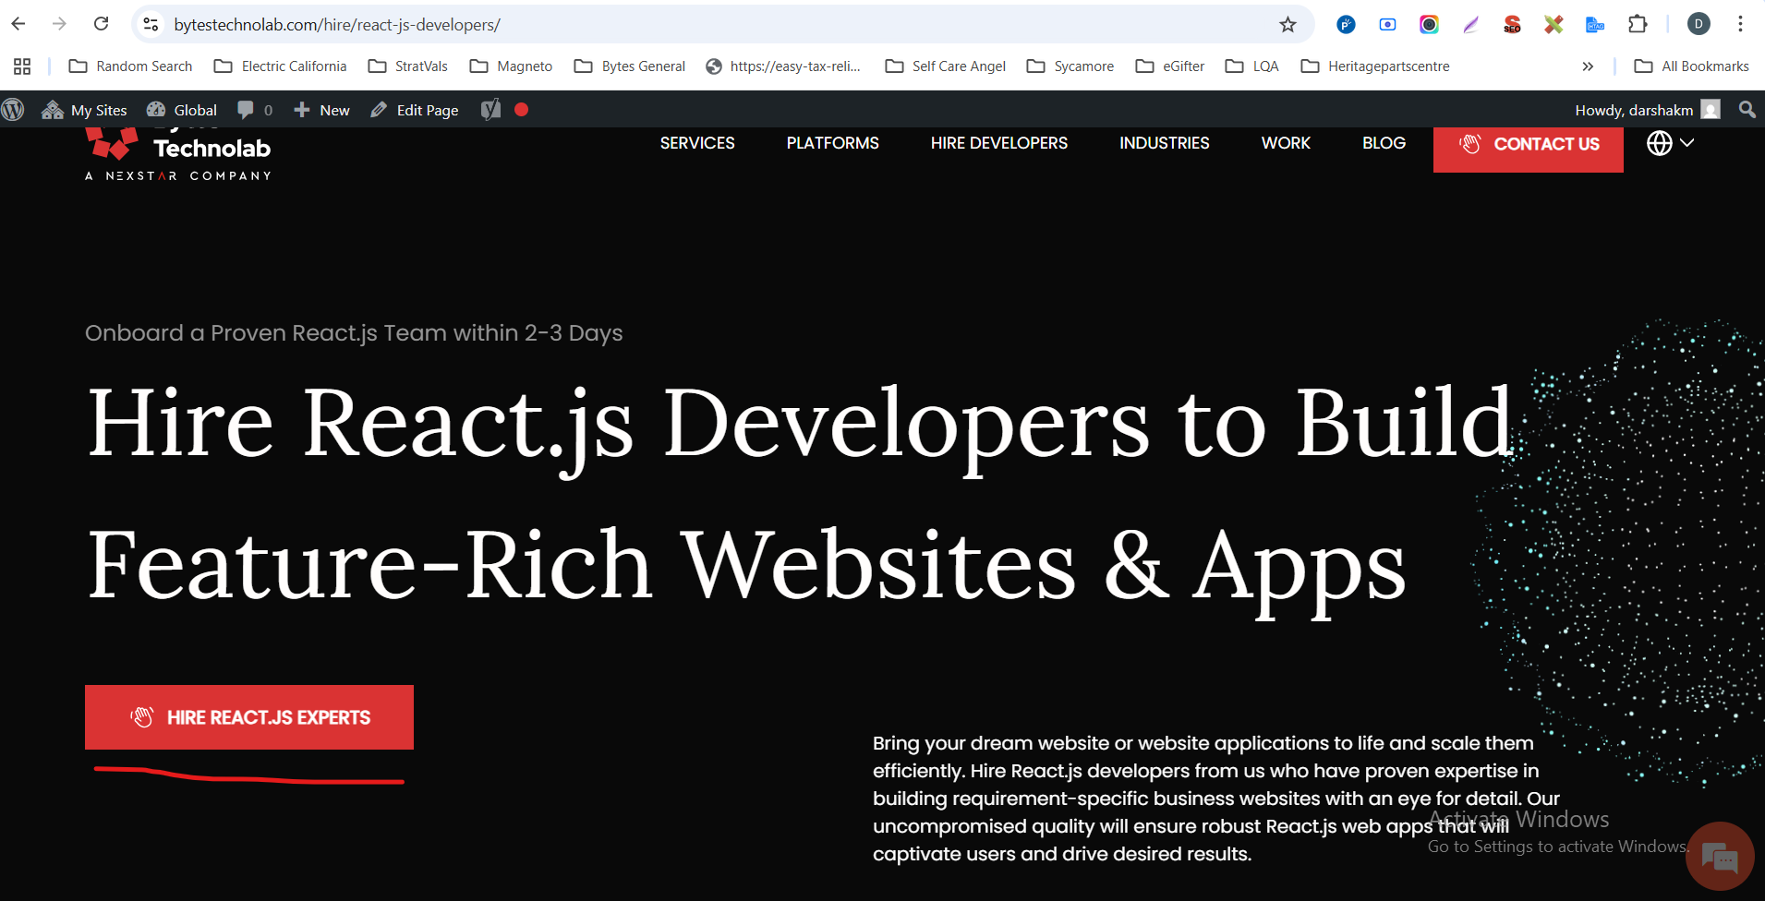
Task: Open the Sycamore bookmark folder
Action: [1070, 66]
